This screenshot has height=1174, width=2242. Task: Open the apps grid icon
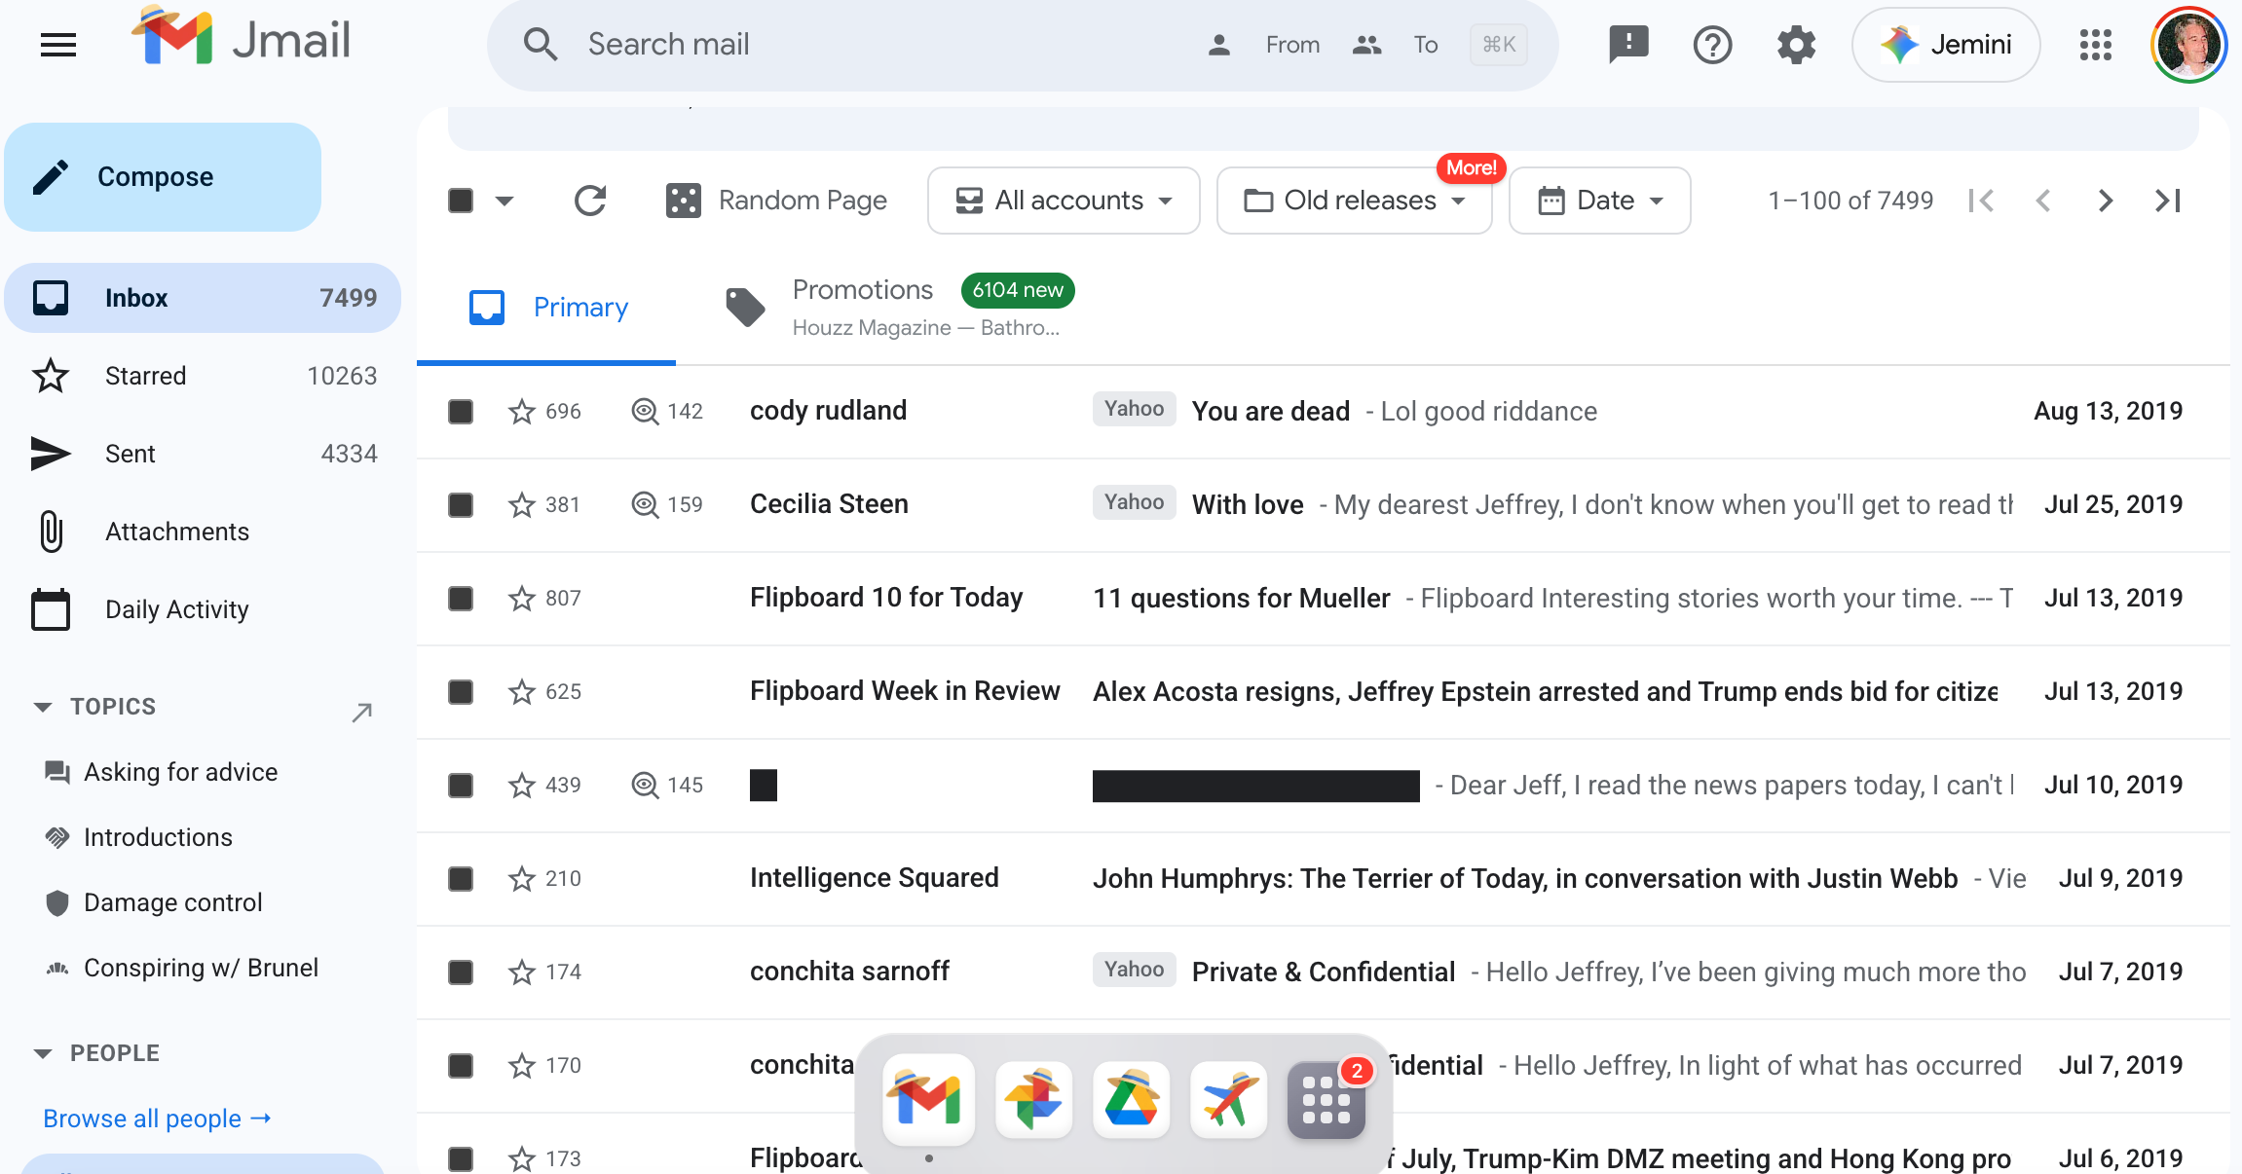(x=2095, y=45)
